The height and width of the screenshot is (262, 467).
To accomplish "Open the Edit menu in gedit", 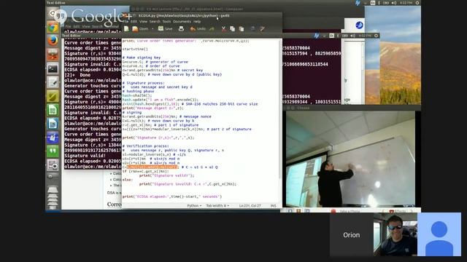I will click(x=134, y=21).
